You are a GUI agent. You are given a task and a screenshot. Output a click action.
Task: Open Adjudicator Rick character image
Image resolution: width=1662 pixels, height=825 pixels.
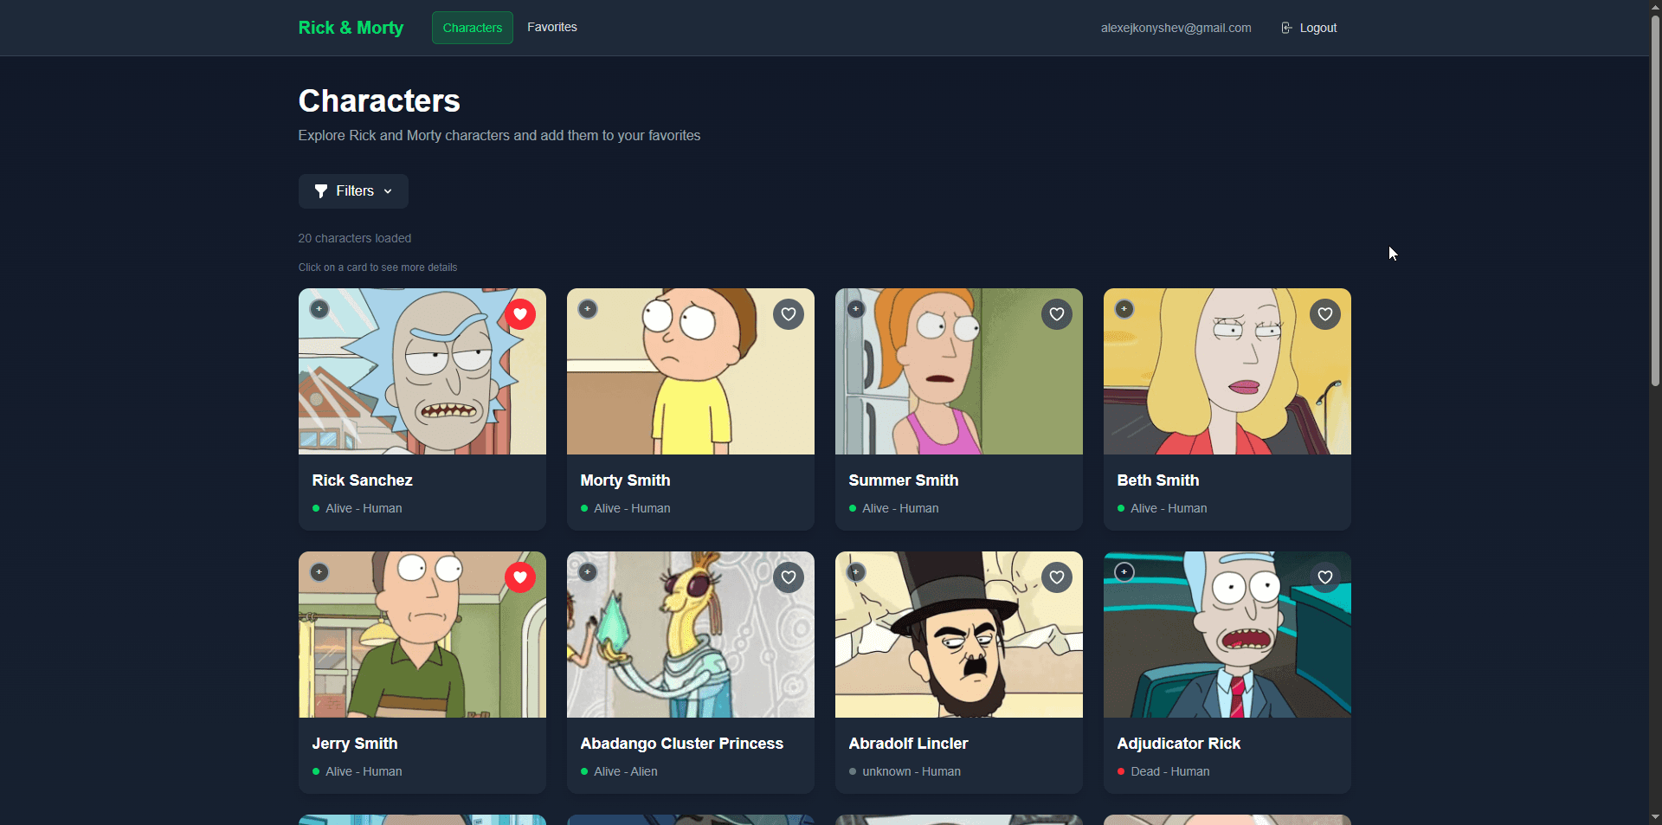[1227, 635]
